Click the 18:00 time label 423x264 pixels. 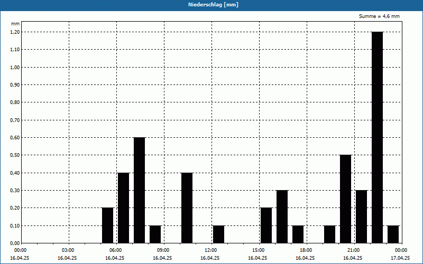point(306,250)
